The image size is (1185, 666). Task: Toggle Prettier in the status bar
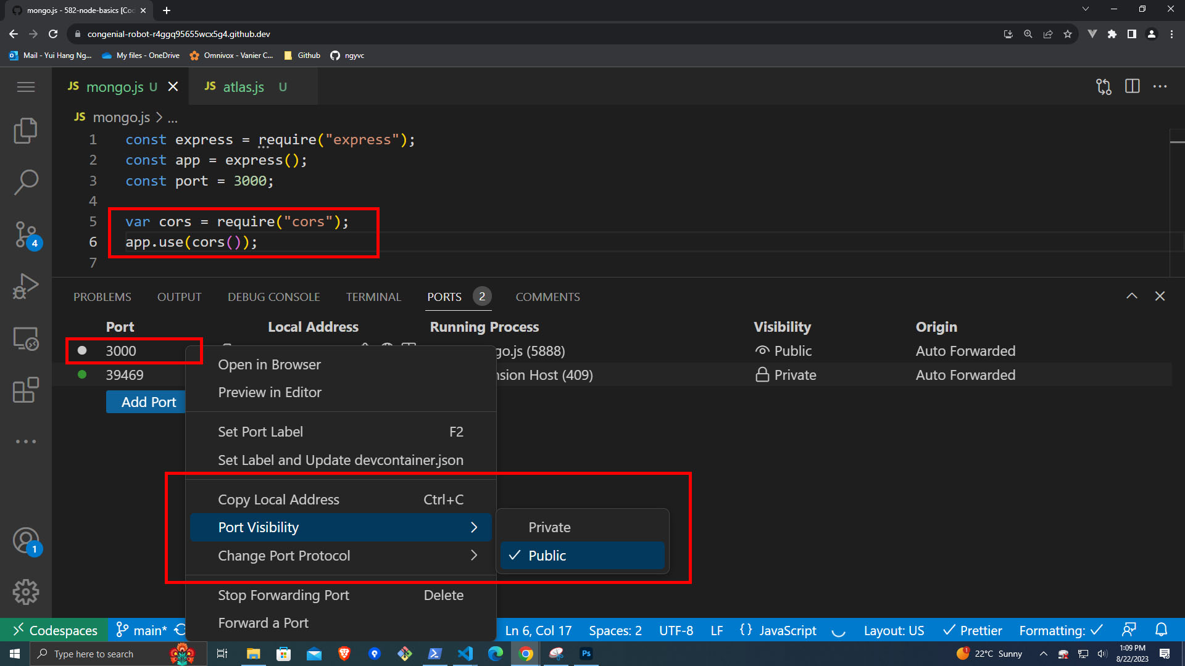[973, 630]
